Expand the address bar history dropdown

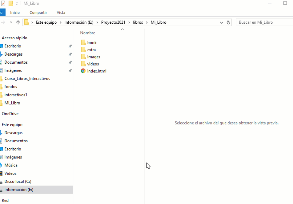pyautogui.click(x=222, y=22)
